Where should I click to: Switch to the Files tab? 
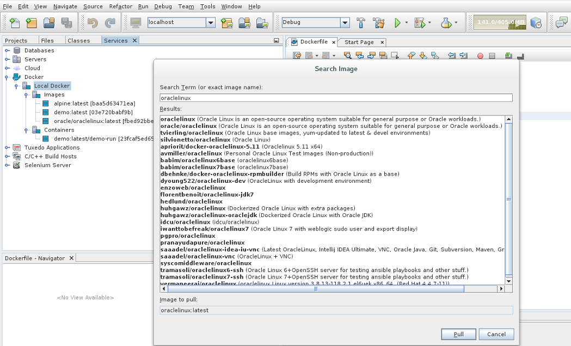47,40
